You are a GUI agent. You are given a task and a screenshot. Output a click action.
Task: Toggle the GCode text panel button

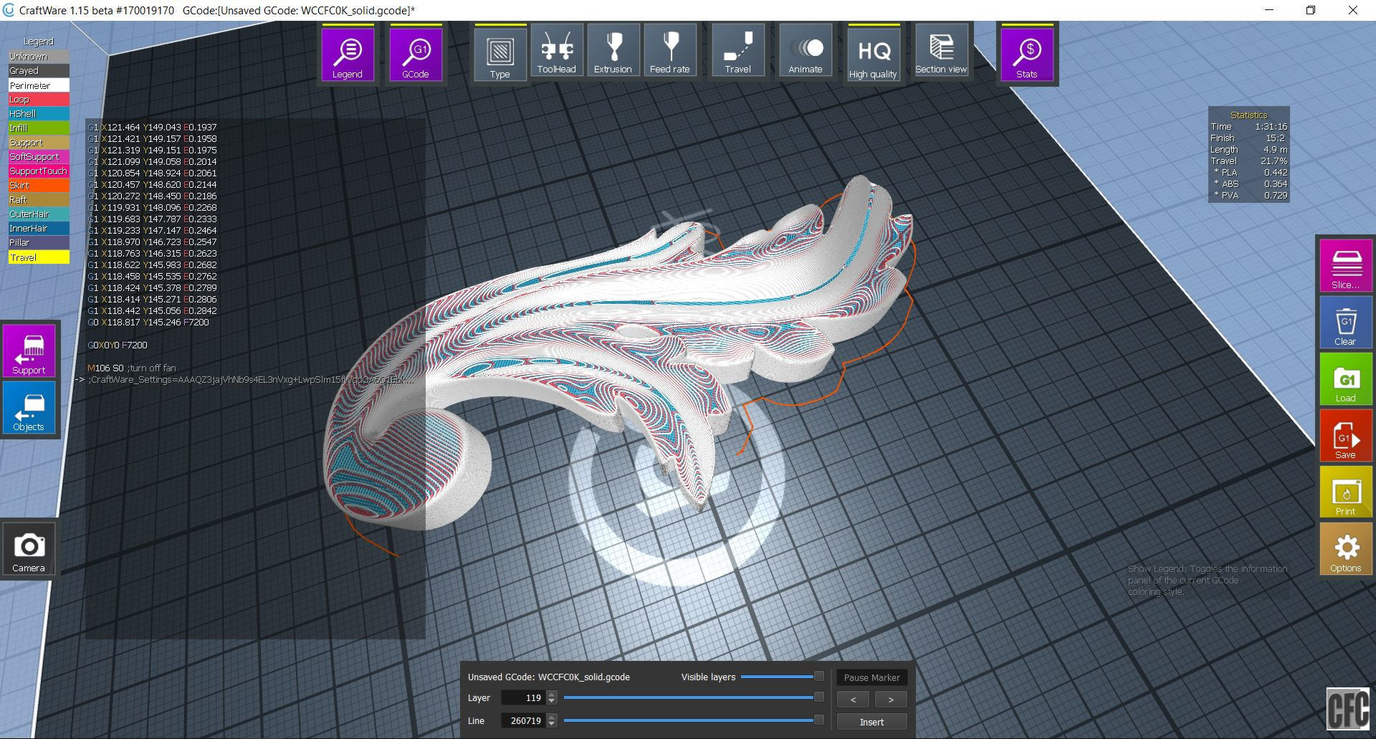tap(416, 54)
